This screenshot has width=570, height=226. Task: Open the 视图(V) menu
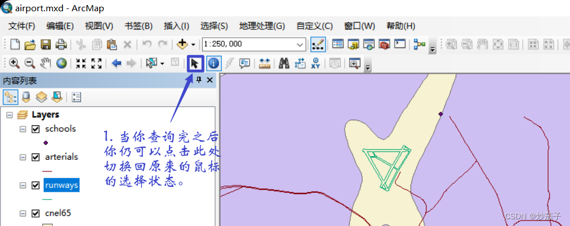pos(99,26)
